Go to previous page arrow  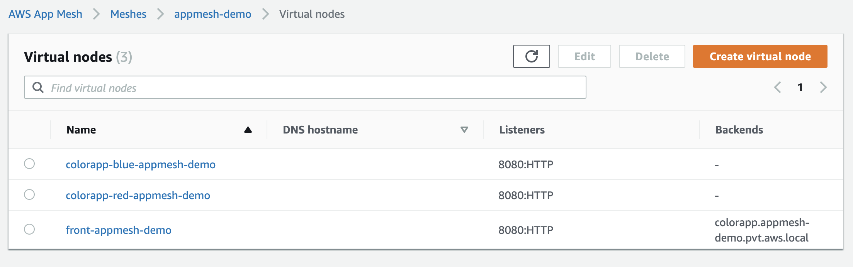778,88
